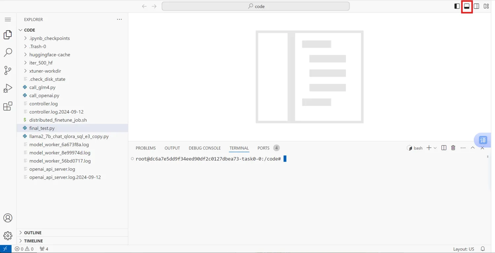The height and width of the screenshot is (253, 495).
Task: Open the Search view in activity bar
Action: (x=8, y=52)
